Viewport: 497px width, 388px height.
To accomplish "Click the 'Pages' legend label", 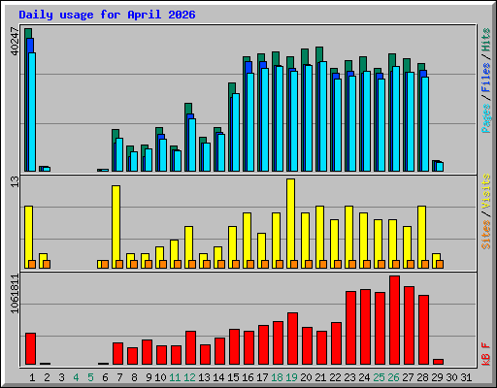I will tap(486, 118).
